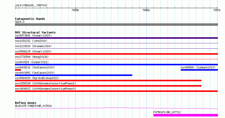Select the short red nsv6408131 bar
The image size is (225, 118).
[18, 70]
